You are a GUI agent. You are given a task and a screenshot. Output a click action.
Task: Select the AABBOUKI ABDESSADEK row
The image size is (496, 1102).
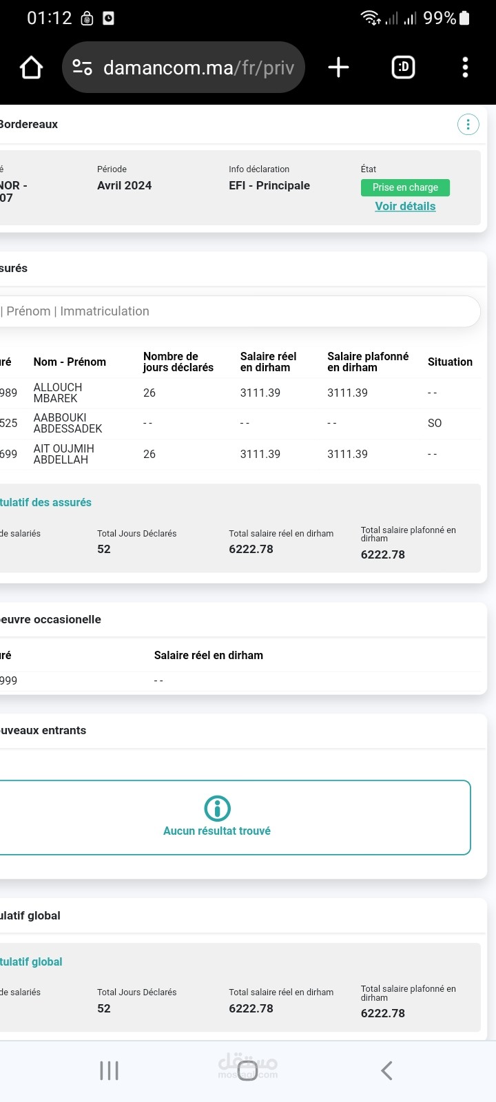[240, 423]
